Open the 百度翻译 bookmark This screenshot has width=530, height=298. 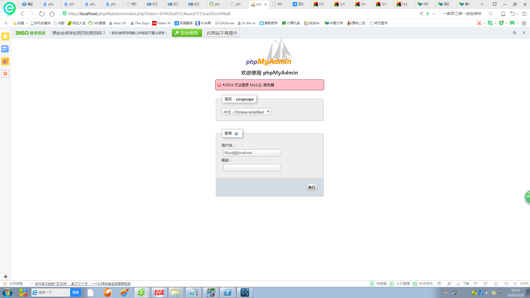(x=184, y=23)
